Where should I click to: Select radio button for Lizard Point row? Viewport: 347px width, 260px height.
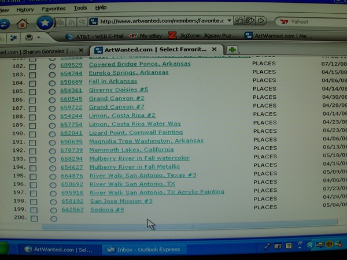pyautogui.click(x=53, y=134)
